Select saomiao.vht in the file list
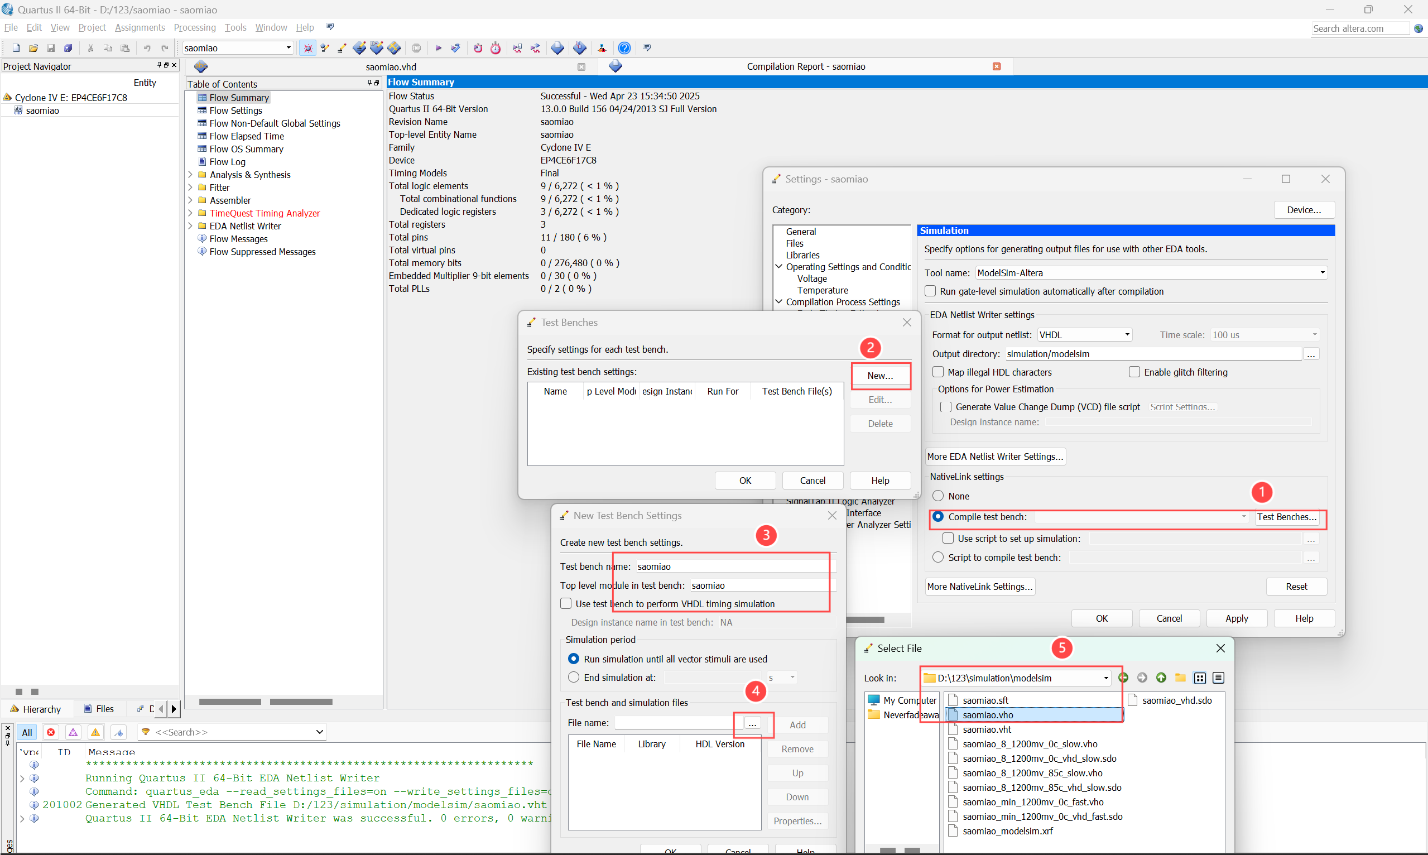The width and height of the screenshot is (1428, 855). (x=987, y=729)
